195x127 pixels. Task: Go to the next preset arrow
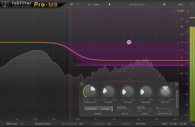pos(164,4)
